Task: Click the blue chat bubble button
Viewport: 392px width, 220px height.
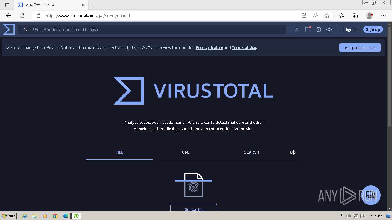Action: click(x=371, y=195)
